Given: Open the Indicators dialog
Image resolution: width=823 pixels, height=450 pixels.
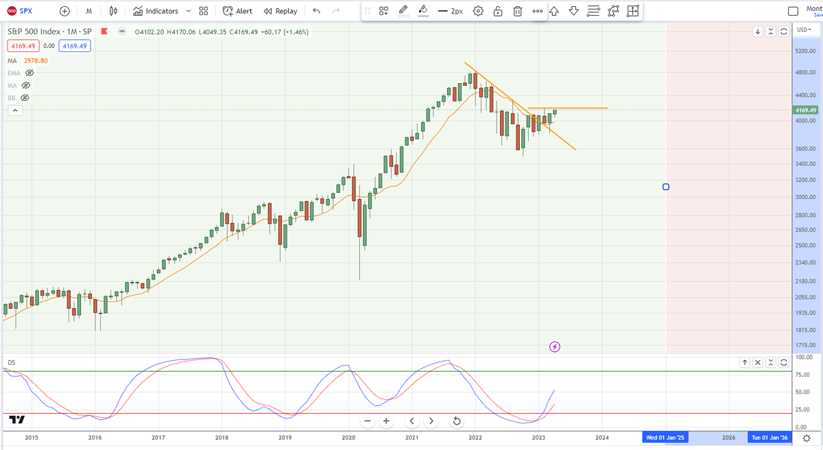Looking at the screenshot, I should tap(156, 11).
